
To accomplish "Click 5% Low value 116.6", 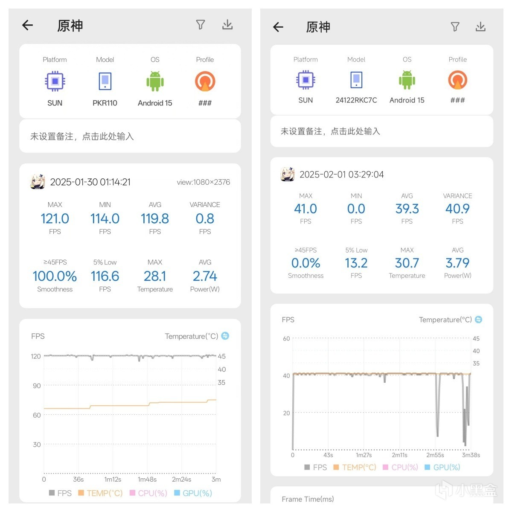I will tap(105, 276).
